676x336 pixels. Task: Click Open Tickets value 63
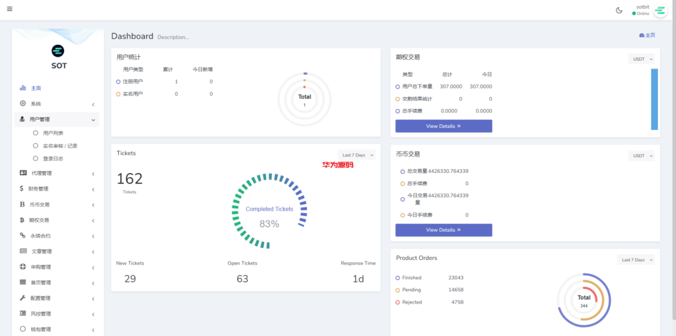[x=242, y=279]
